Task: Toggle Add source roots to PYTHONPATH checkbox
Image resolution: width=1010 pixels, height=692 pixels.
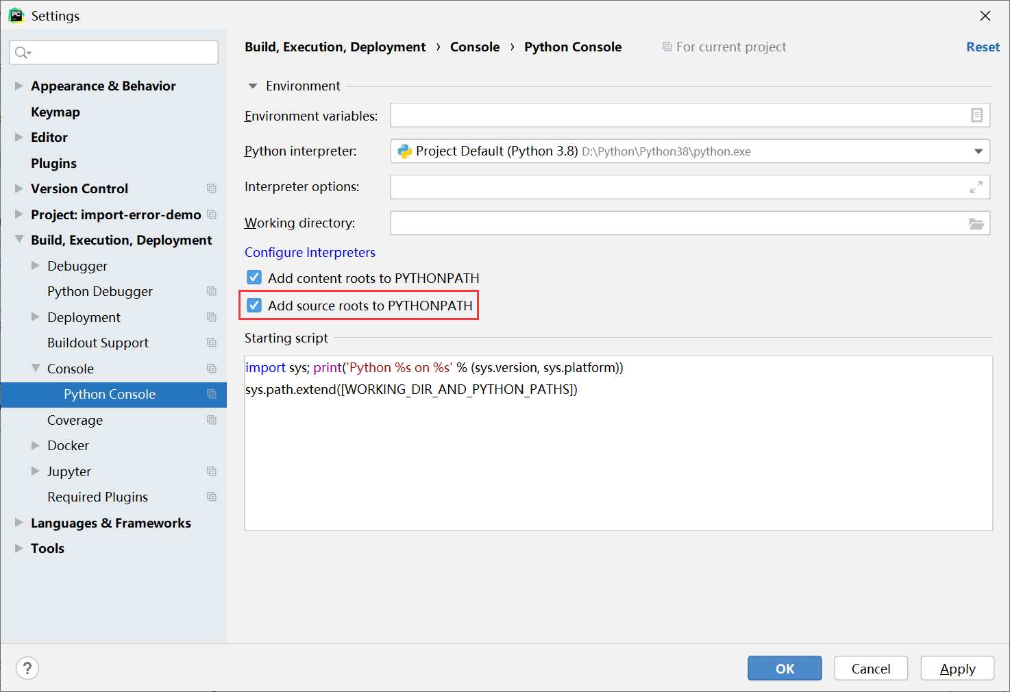Action: pyautogui.click(x=254, y=306)
